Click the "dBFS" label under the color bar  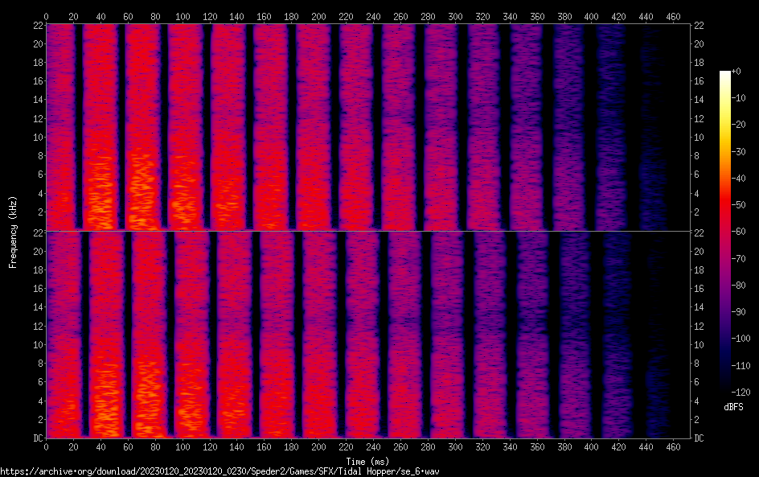733,408
